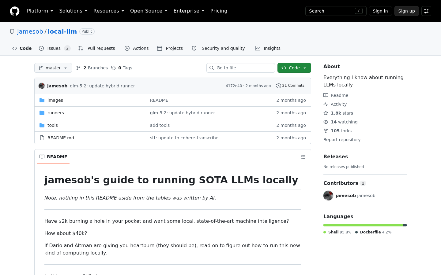This screenshot has width=441, height=275.
Task: Click the book icon beside Readme link
Action: click(326, 95)
